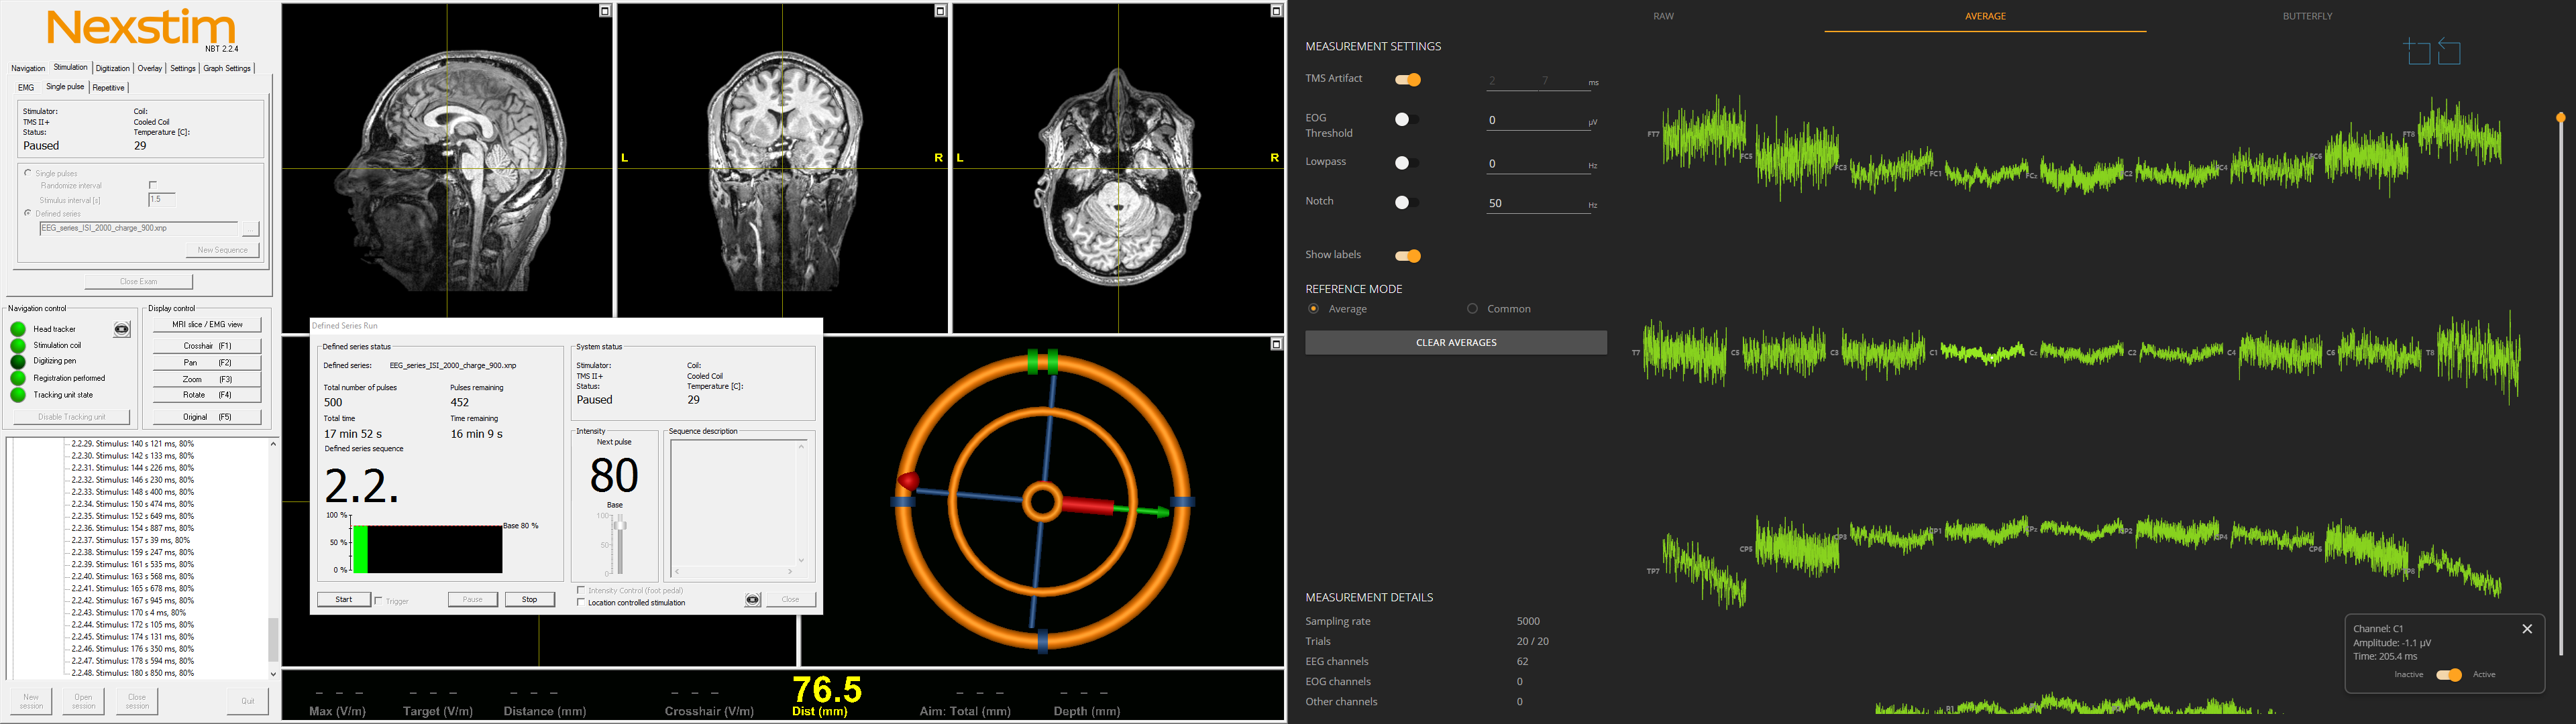Open the Digitization tab

tap(113, 68)
